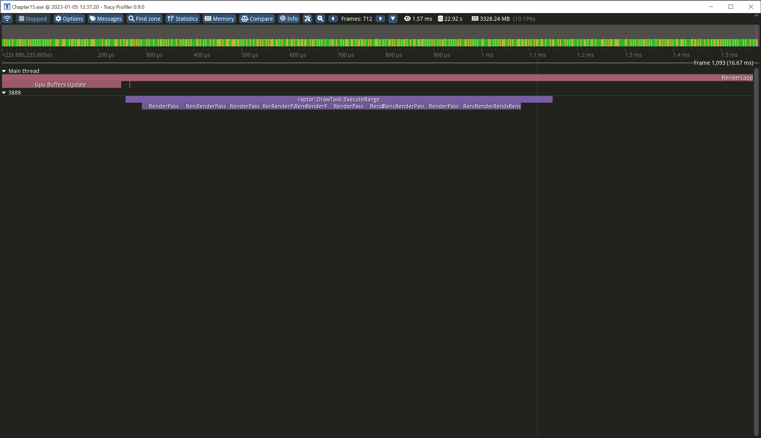The width and height of the screenshot is (761, 438).
Task: Collapse the Main thread section
Action: pos(4,71)
